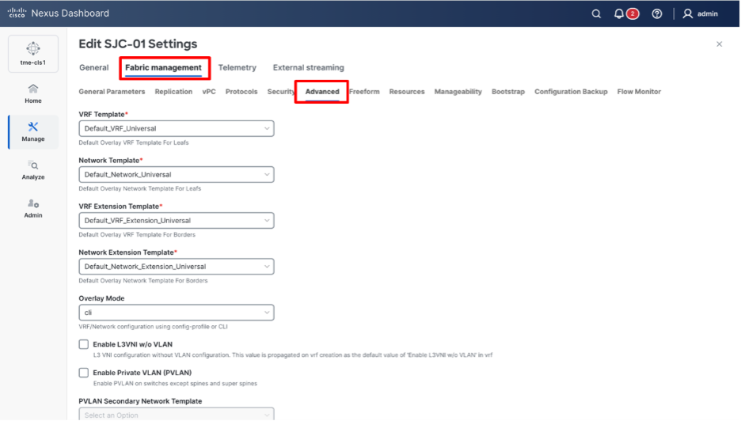Click the VRF Template field label
Viewport: 741px width, 421px height.
pyautogui.click(x=101, y=114)
